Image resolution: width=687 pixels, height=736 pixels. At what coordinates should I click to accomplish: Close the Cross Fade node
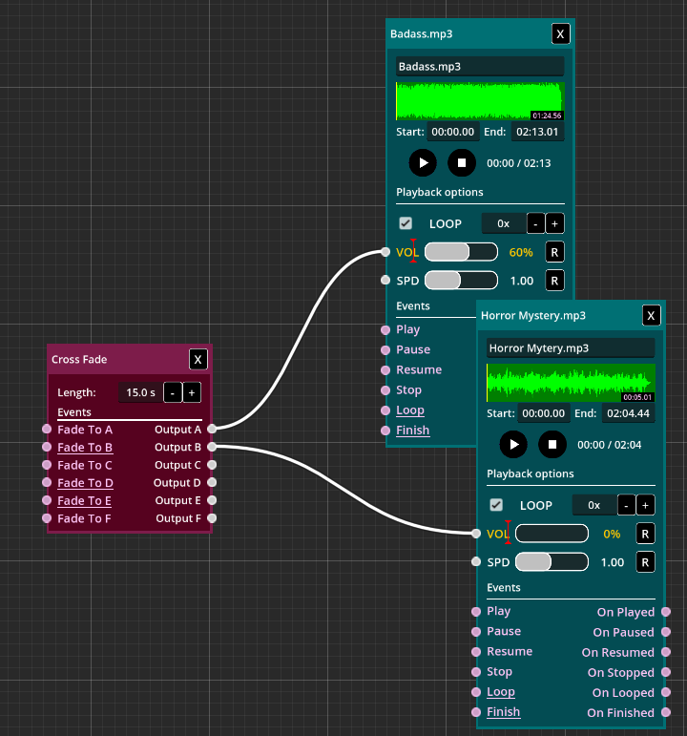point(198,359)
